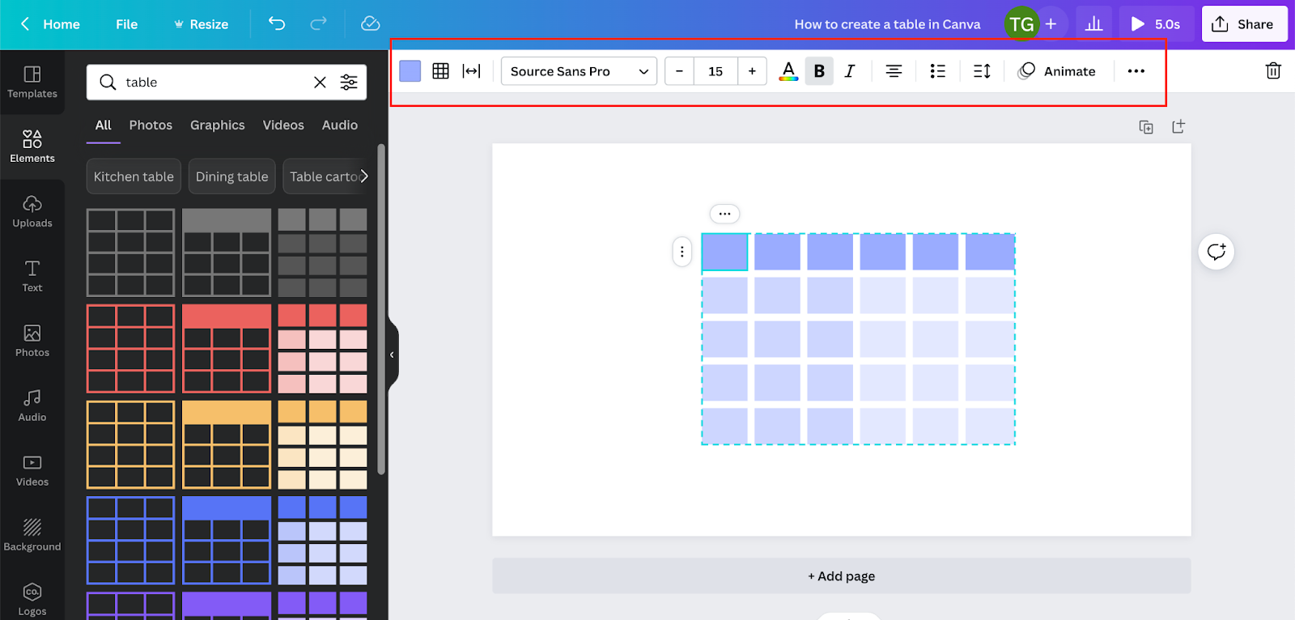Delete the selected element with trash icon

(x=1273, y=71)
